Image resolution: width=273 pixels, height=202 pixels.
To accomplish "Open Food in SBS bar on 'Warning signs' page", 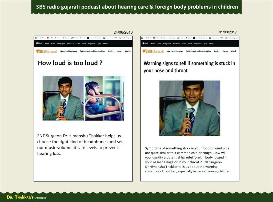I will tap(190, 44).
